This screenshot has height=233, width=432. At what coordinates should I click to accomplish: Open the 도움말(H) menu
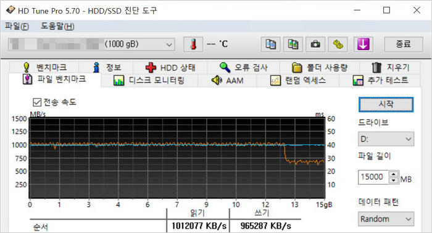tap(57, 27)
